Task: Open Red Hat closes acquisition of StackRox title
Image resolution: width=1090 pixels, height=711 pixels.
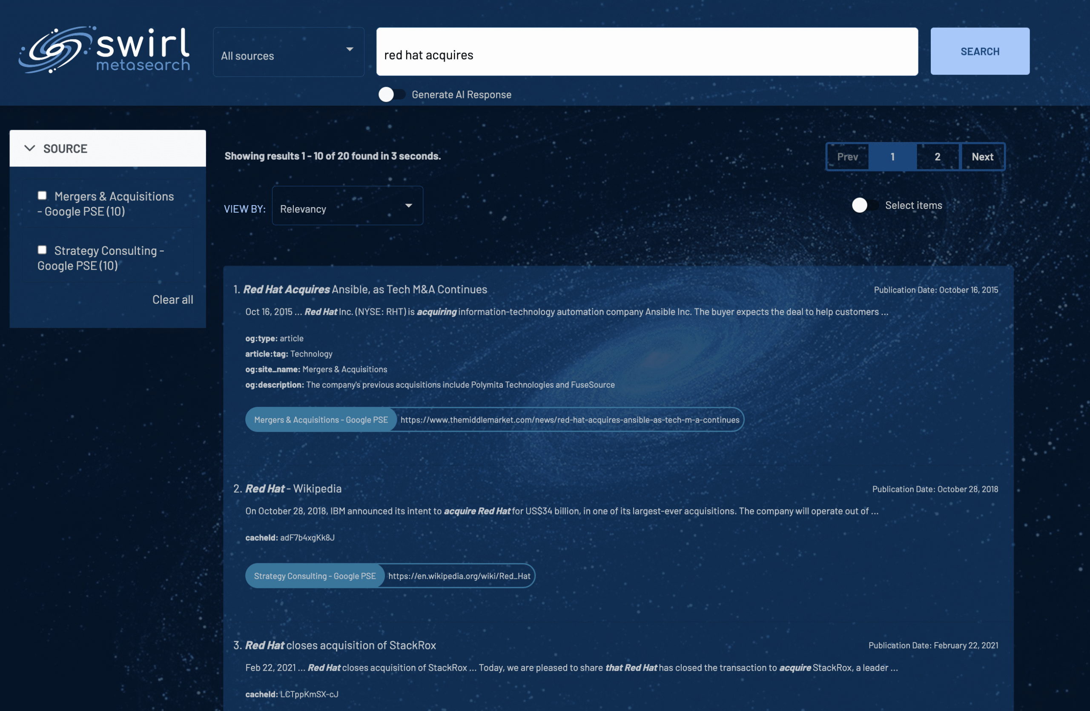Action: pyautogui.click(x=340, y=645)
